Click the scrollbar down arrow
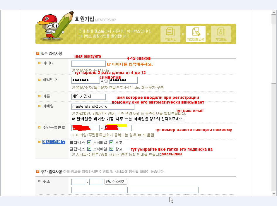Screen dimensions: 277x206 tap(274, 194)
